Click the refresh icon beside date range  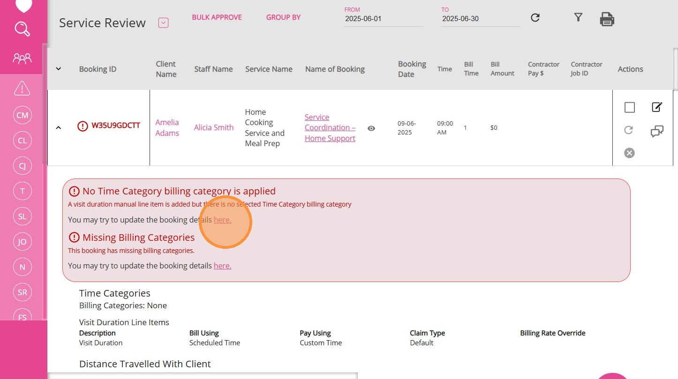click(x=535, y=18)
